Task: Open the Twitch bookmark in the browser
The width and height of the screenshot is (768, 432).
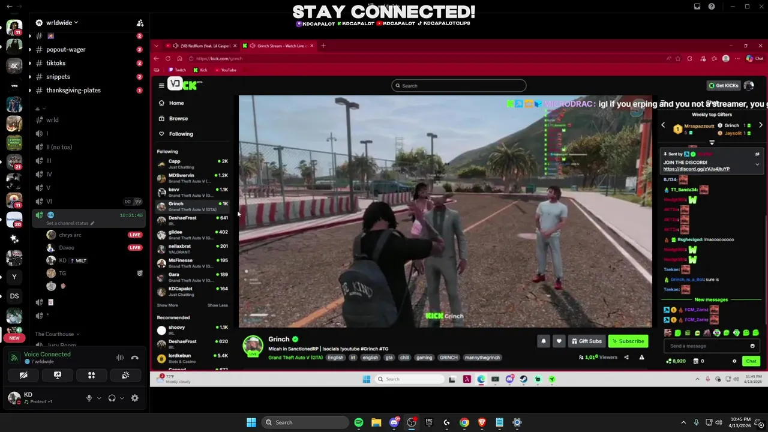Action: [177, 70]
